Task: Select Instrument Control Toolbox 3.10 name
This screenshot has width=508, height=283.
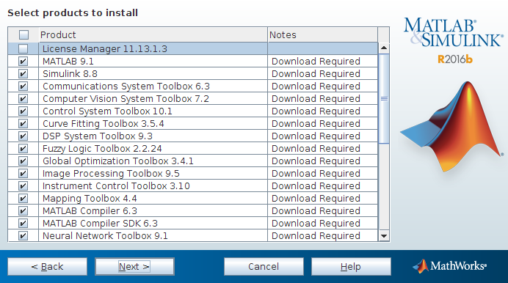Action: (116, 186)
